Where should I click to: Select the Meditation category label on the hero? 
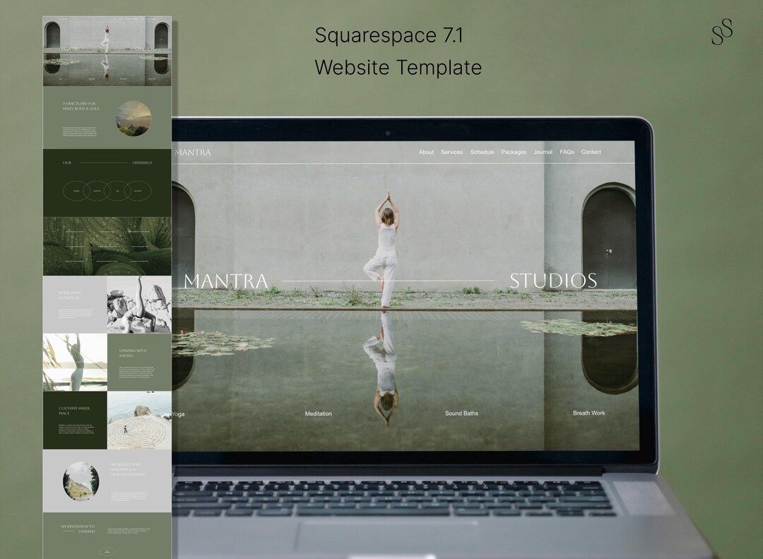point(318,413)
